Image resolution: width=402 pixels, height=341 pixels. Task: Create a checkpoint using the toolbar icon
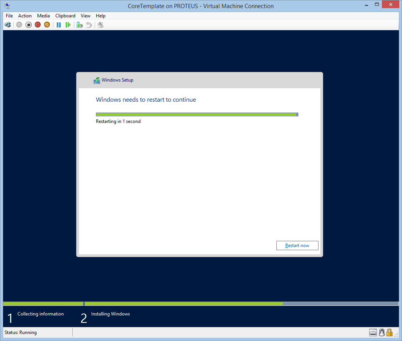[x=80, y=25]
